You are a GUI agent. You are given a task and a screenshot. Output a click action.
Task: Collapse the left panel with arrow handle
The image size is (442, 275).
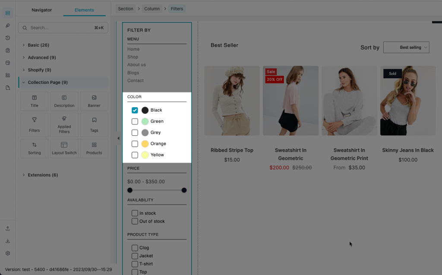pyautogui.click(x=118, y=138)
